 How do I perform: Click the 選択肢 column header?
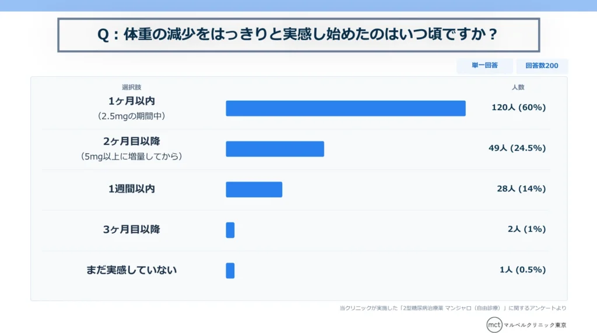point(132,87)
